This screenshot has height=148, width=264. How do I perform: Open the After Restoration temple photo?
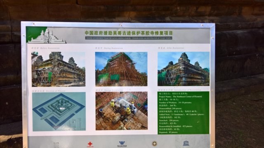tap(184, 69)
